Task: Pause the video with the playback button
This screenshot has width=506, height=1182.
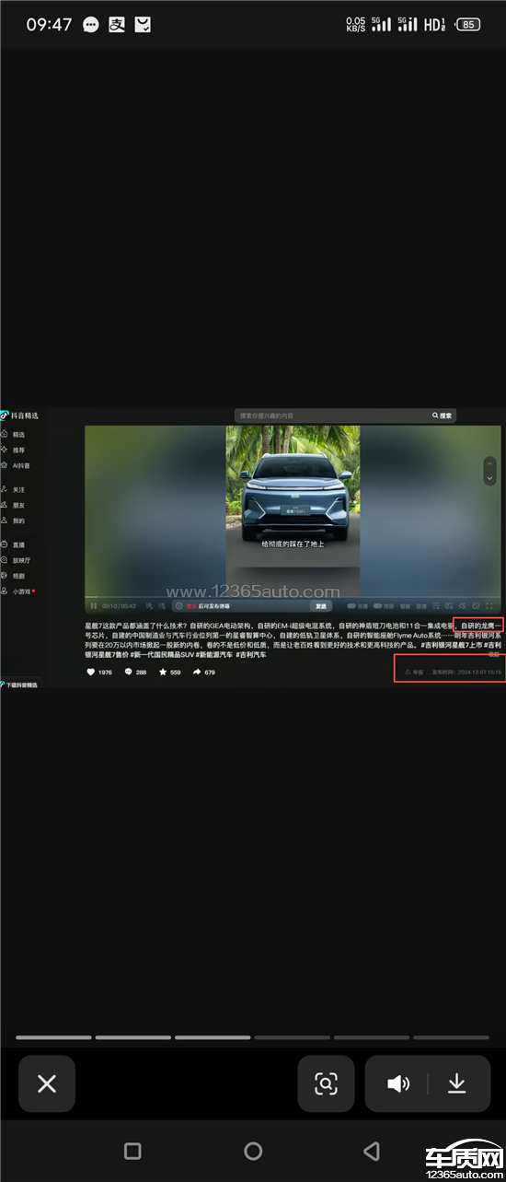Action: point(93,606)
